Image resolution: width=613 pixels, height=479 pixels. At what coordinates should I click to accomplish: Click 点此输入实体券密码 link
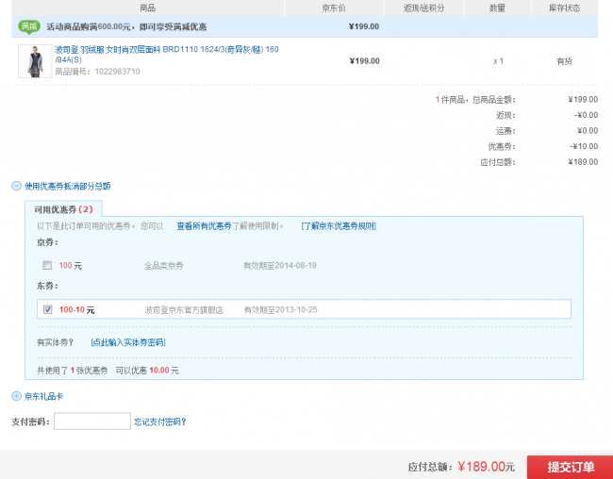pyautogui.click(x=128, y=342)
